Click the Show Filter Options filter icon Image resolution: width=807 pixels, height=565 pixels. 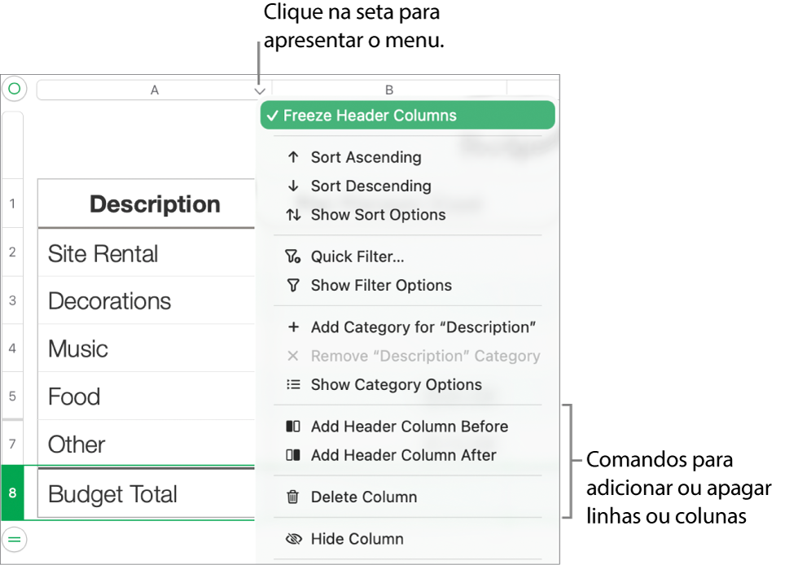pos(294,286)
